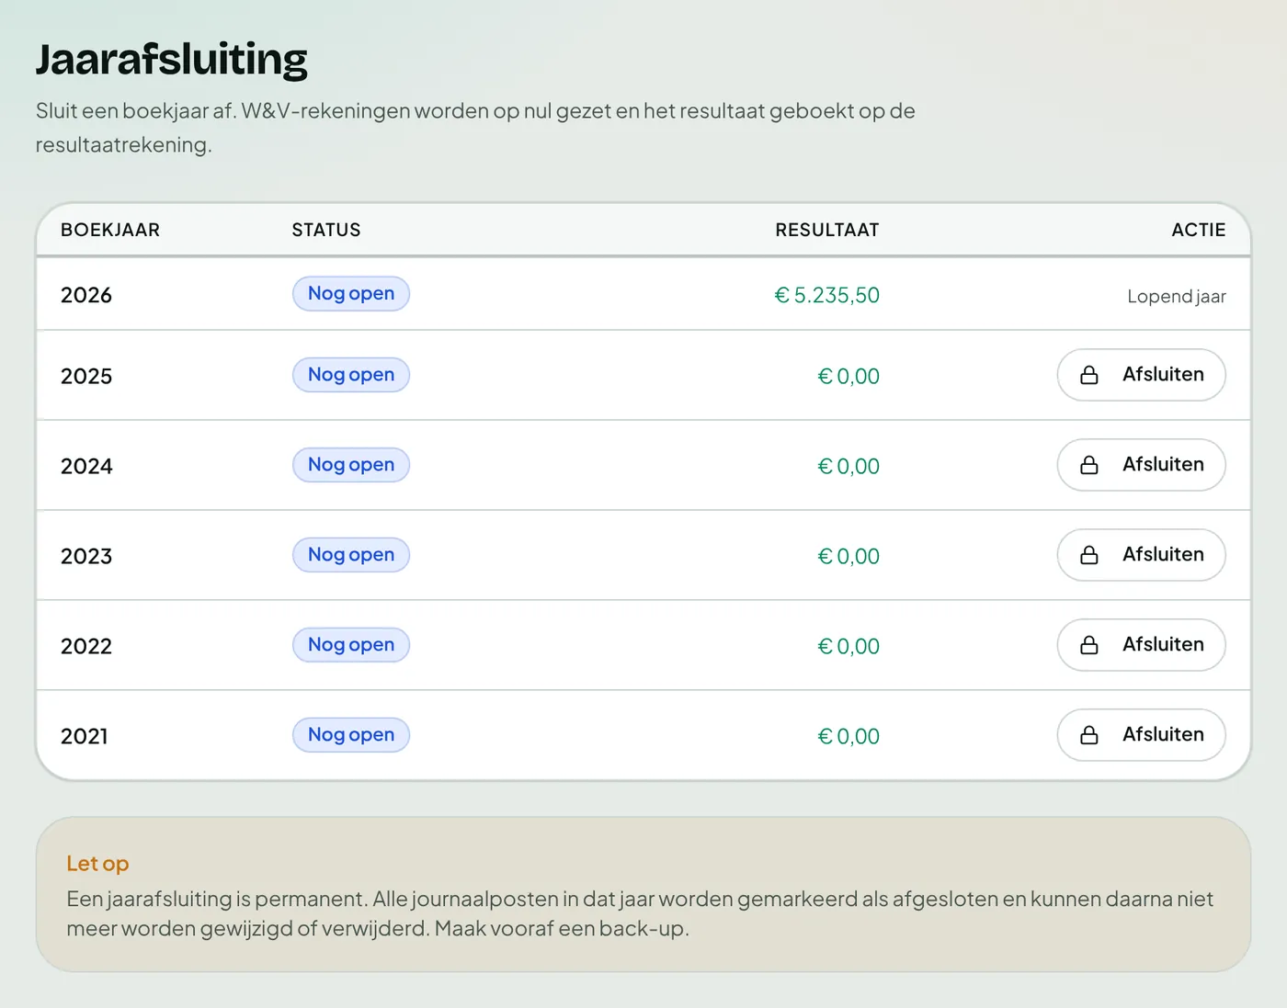Select the boekjaar 2022 cell
Image resolution: width=1287 pixels, height=1008 pixels.
86,646
